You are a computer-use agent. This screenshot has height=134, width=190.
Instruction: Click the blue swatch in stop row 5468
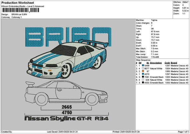[x=143, y=65]
